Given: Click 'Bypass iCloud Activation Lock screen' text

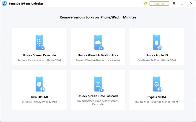Looking at the screenshot, I should (98, 60).
